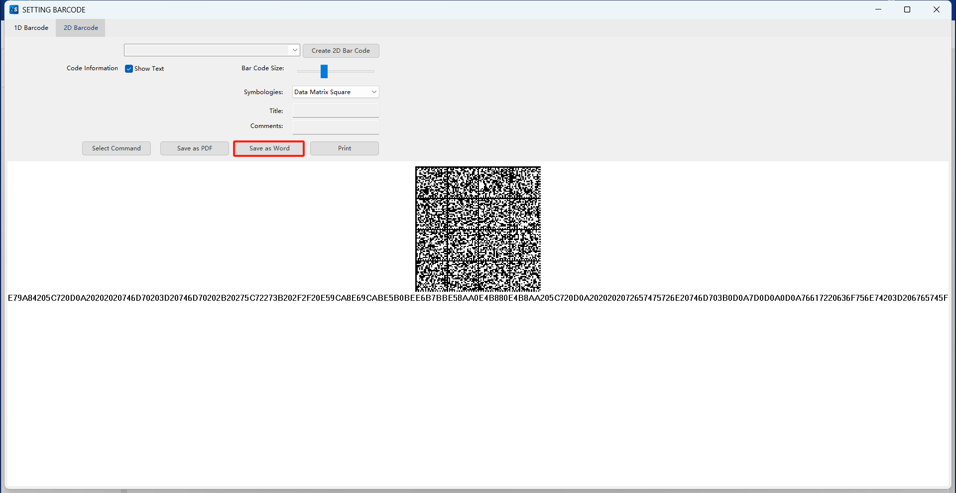The height and width of the screenshot is (493, 956).
Task: Open the Symbologies Data Matrix Square dropdown
Action: point(336,92)
